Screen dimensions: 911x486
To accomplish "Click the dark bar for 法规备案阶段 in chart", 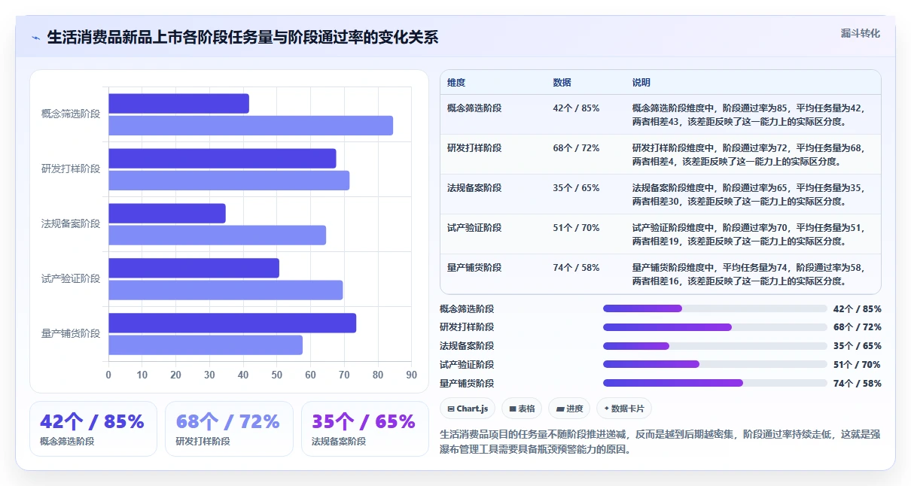I will coord(167,214).
